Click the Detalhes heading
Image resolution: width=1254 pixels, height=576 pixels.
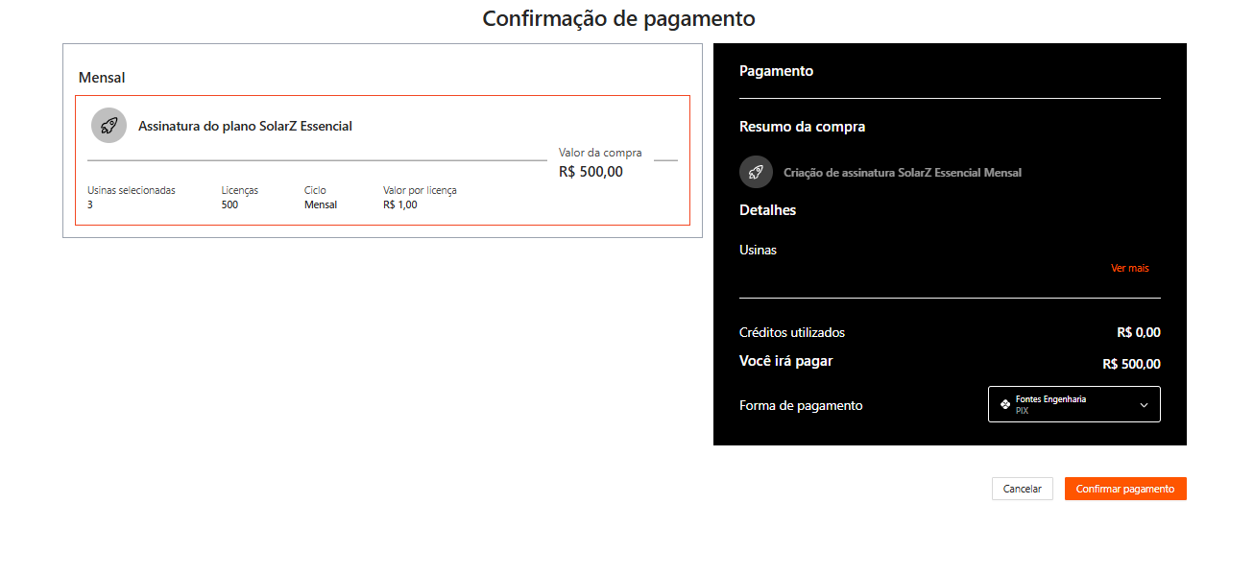(x=767, y=210)
